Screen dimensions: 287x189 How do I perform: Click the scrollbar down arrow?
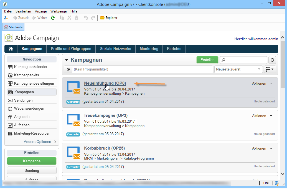click(283, 174)
